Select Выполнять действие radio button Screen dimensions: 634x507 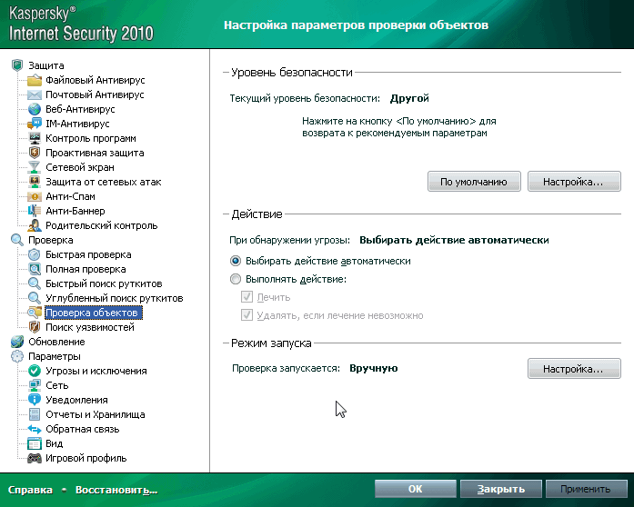(236, 279)
